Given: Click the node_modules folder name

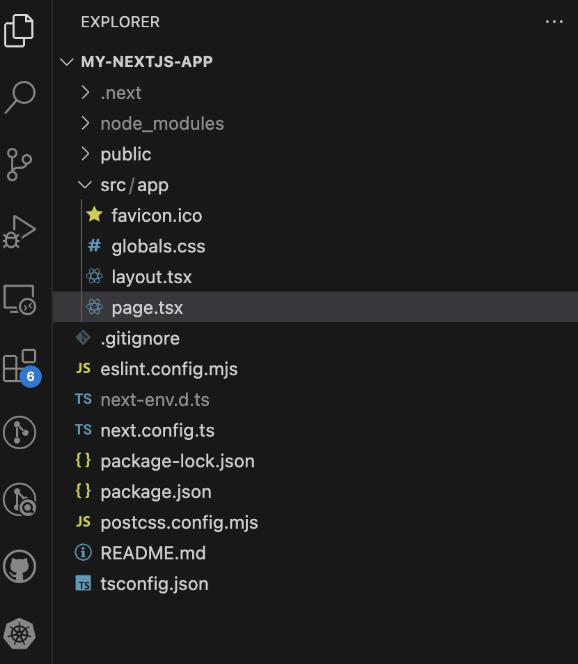Looking at the screenshot, I should pyautogui.click(x=162, y=123).
